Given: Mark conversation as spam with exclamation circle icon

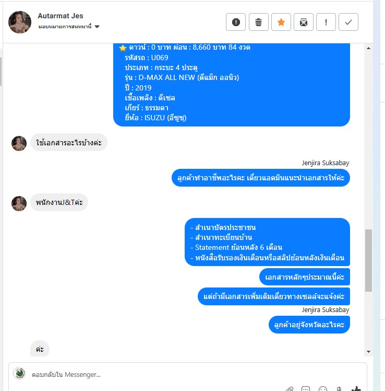Looking at the screenshot, I should pos(236,22).
